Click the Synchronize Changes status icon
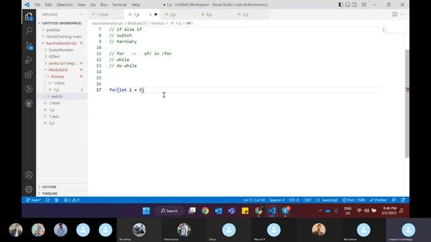Image resolution: width=431 pixels, height=242 pixels. (48, 200)
